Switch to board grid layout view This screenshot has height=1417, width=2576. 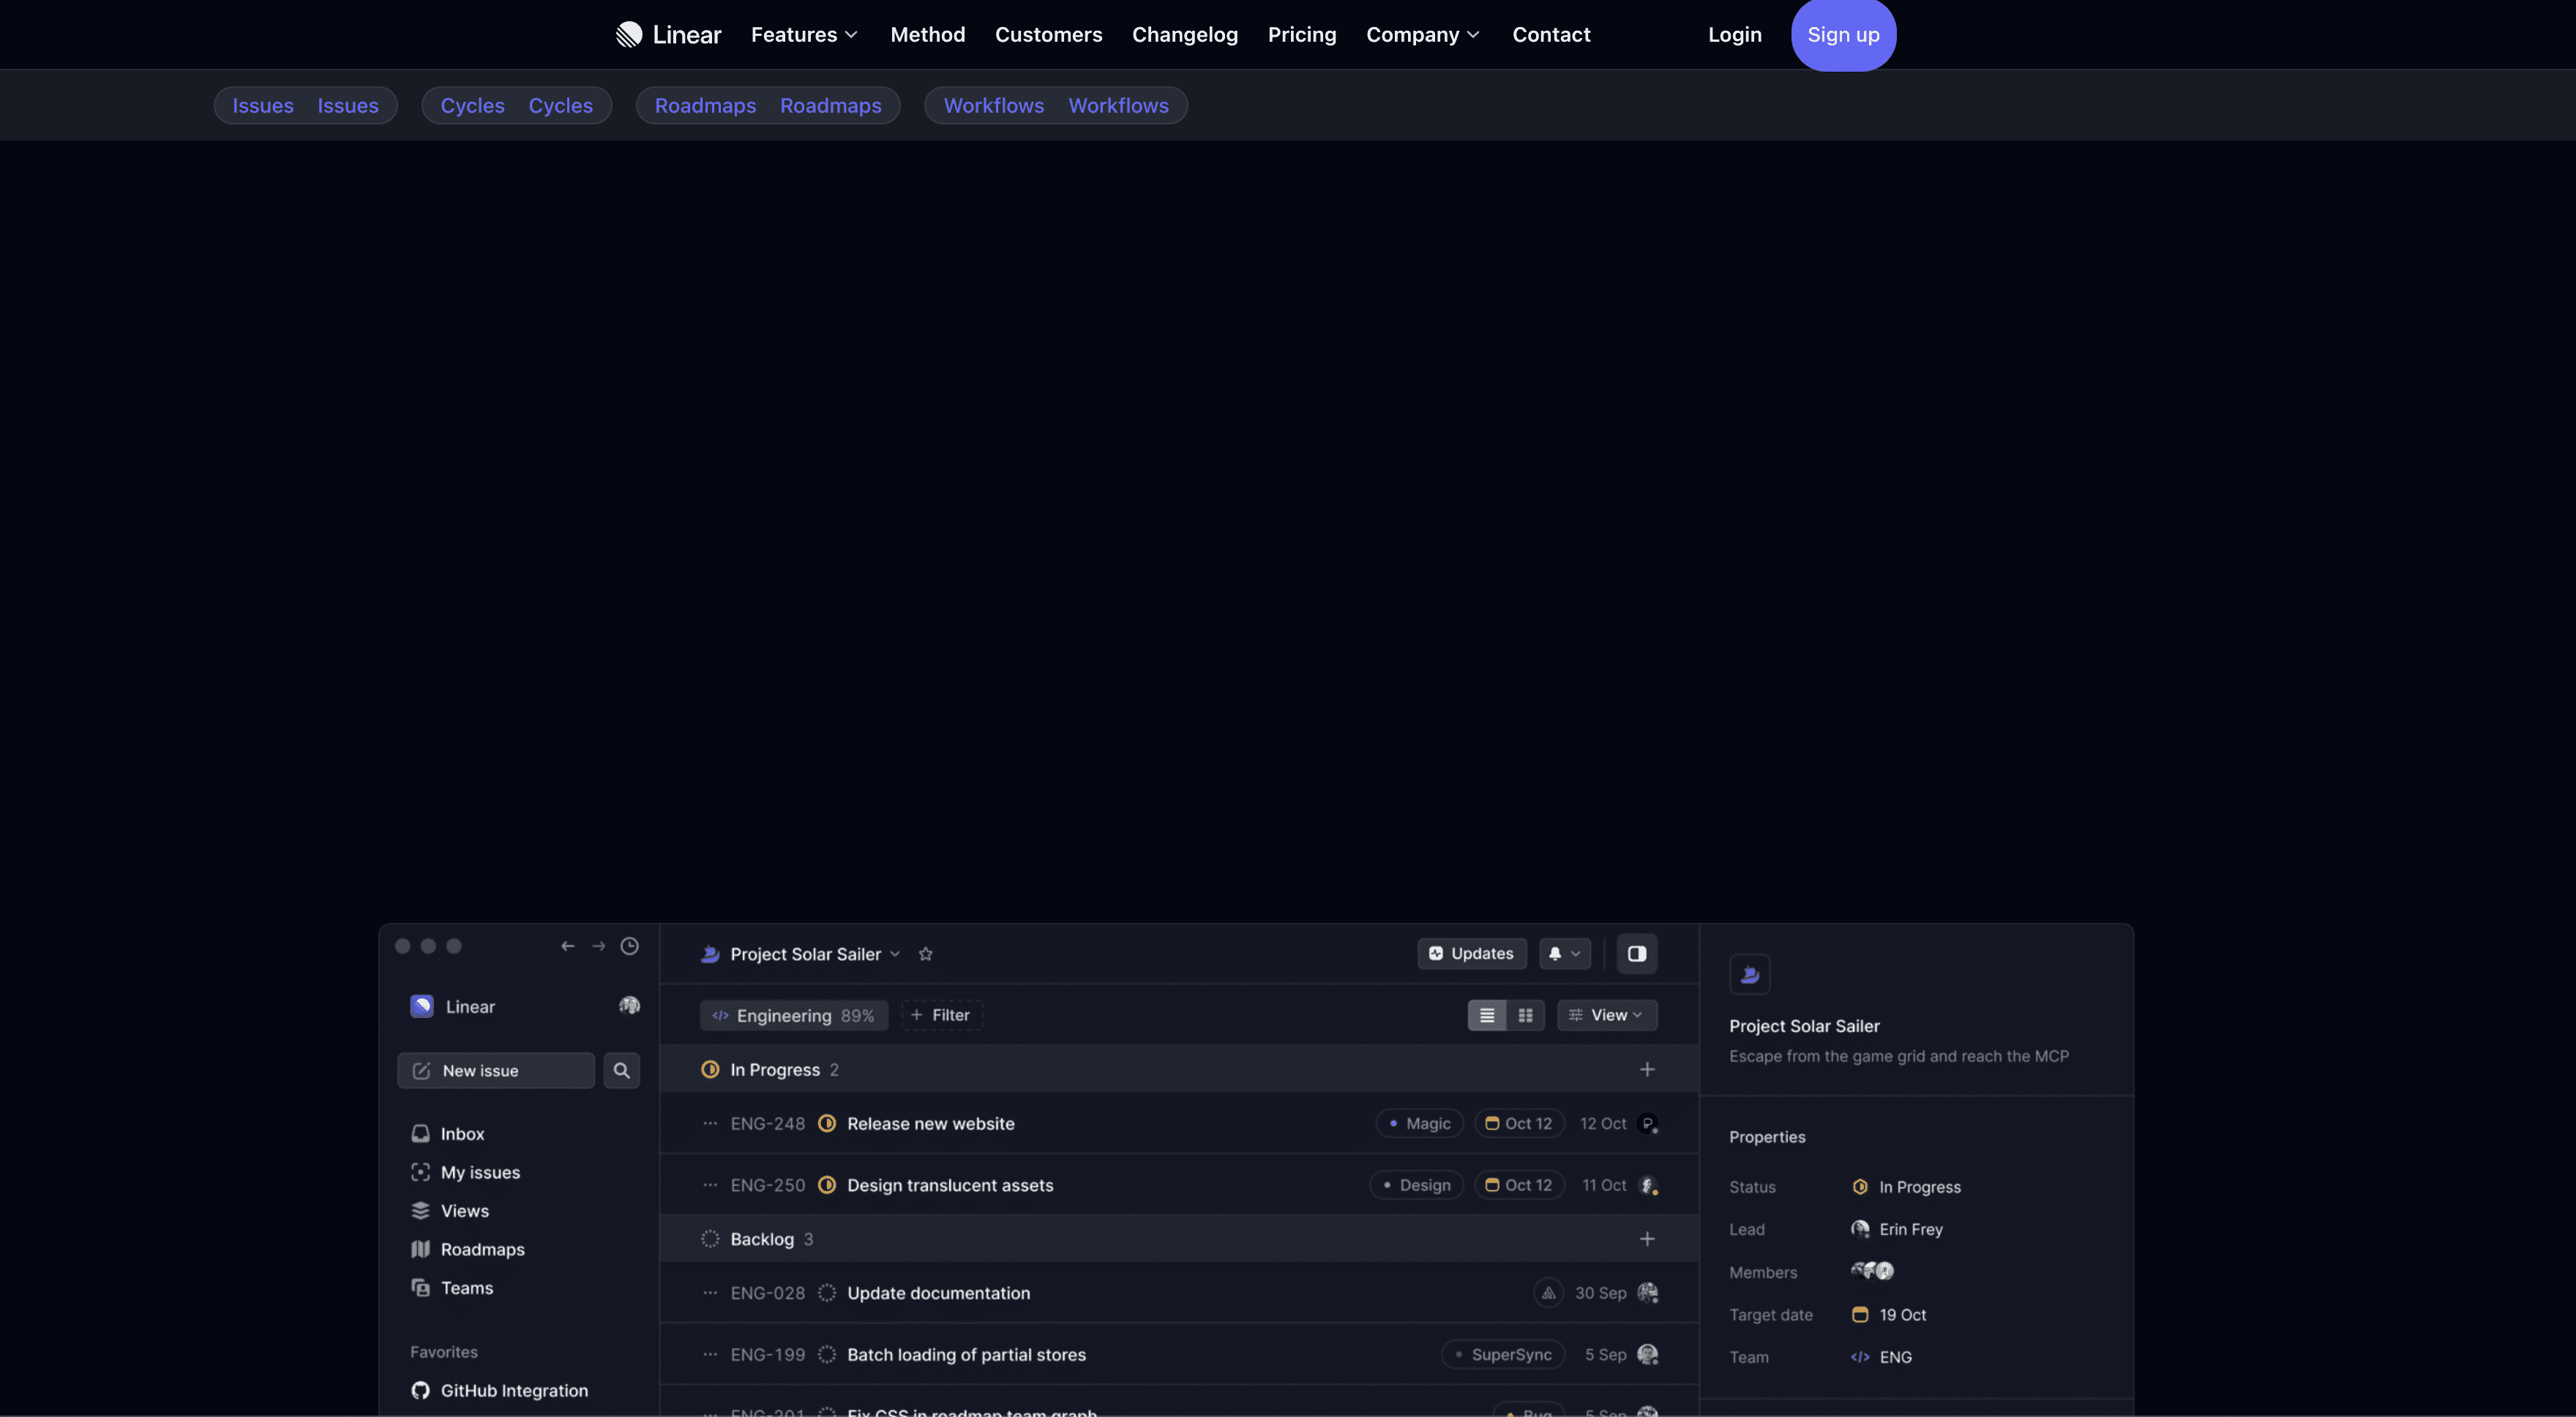(1526, 1015)
